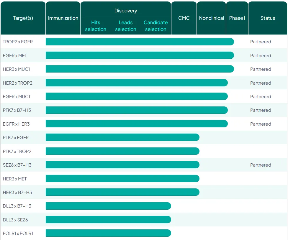
Task: Select the EGFR x MET target name
Action: point(15,55)
